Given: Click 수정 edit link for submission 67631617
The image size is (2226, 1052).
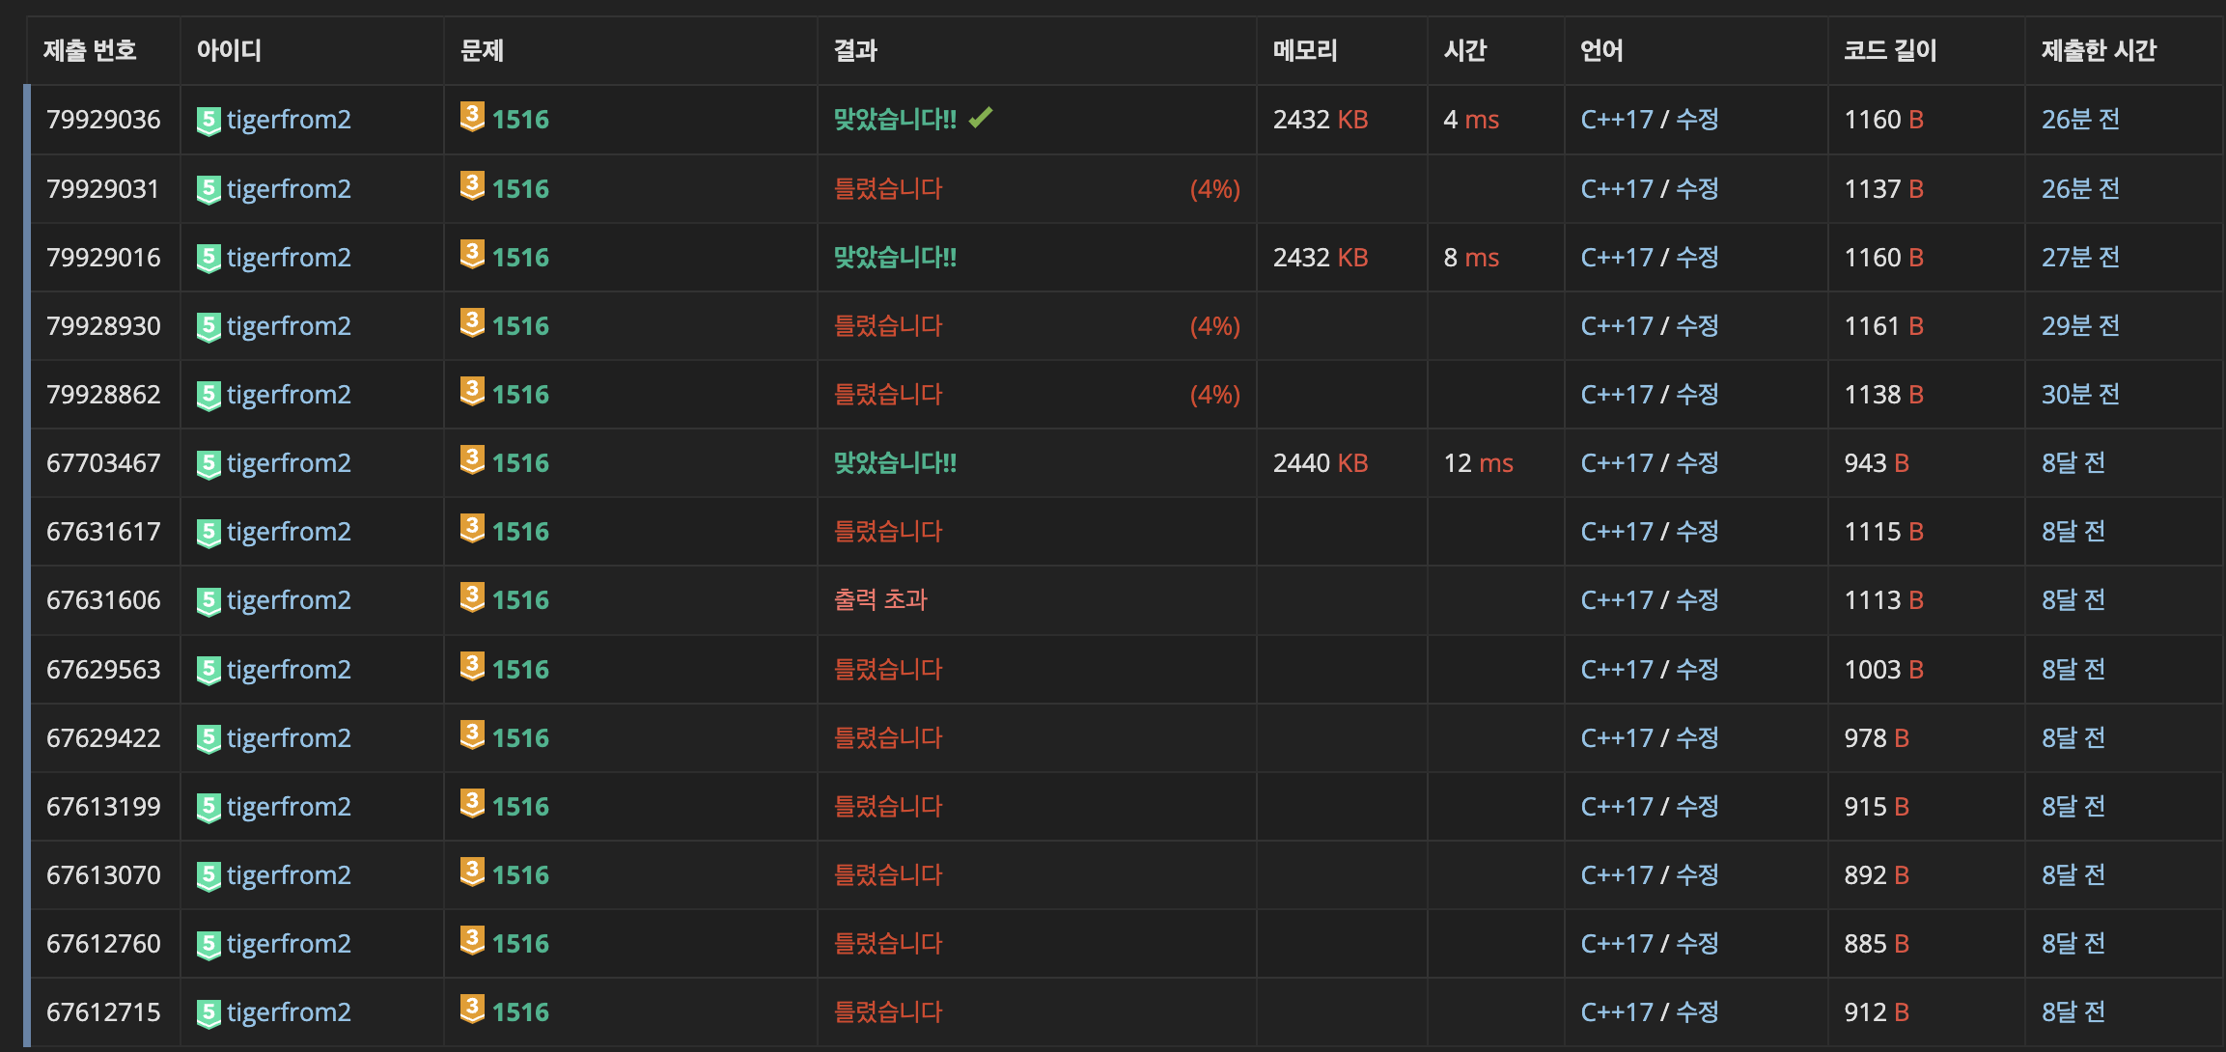Looking at the screenshot, I should [1697, 532].
